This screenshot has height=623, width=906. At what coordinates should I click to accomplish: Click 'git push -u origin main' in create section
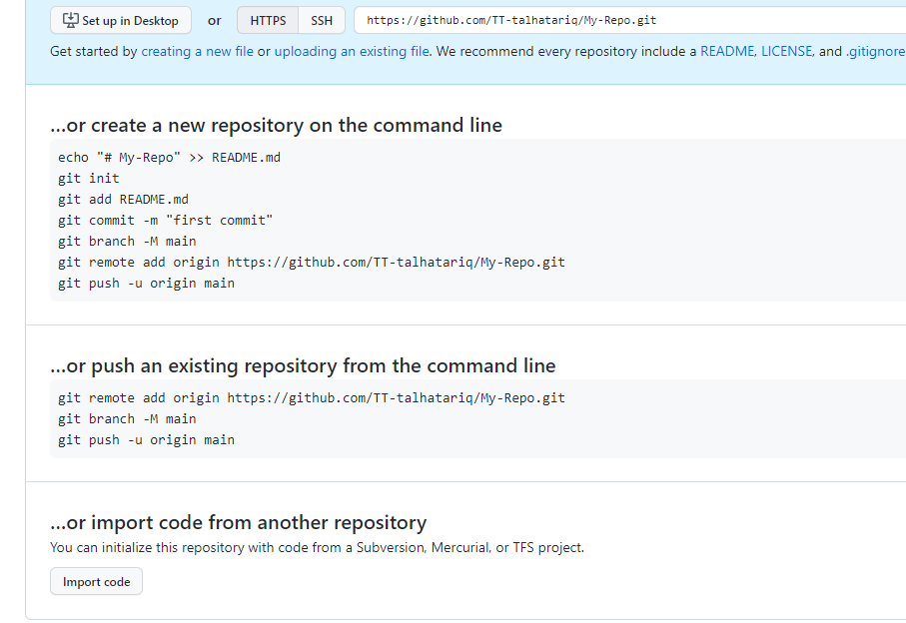pos(146,283)
